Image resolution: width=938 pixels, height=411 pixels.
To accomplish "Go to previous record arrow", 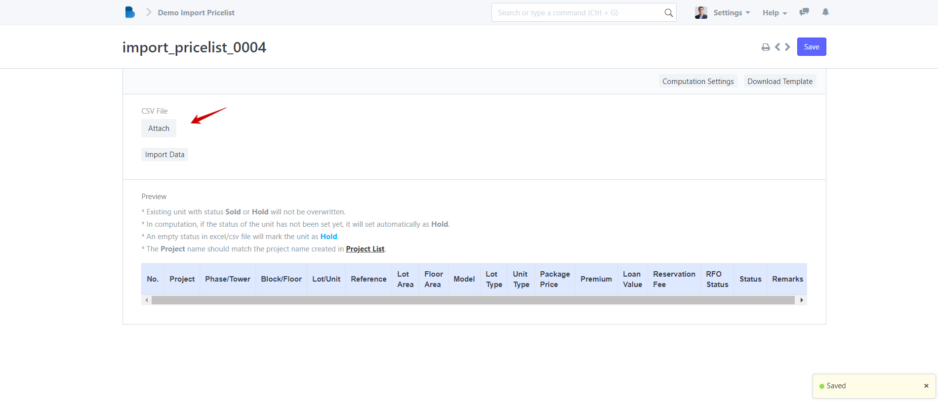I will (x=777, y=47).
